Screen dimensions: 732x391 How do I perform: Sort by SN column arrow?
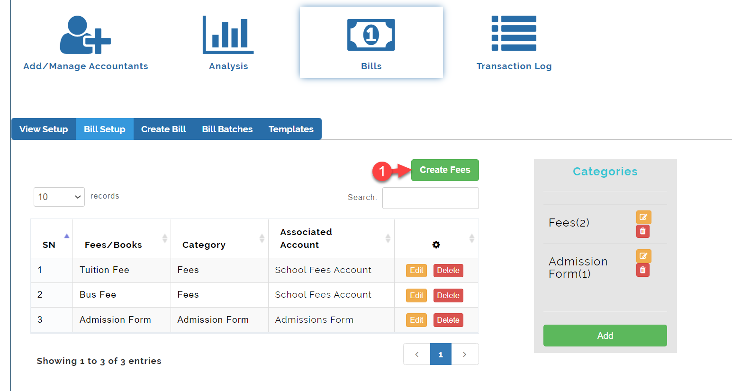pos(67,236)
